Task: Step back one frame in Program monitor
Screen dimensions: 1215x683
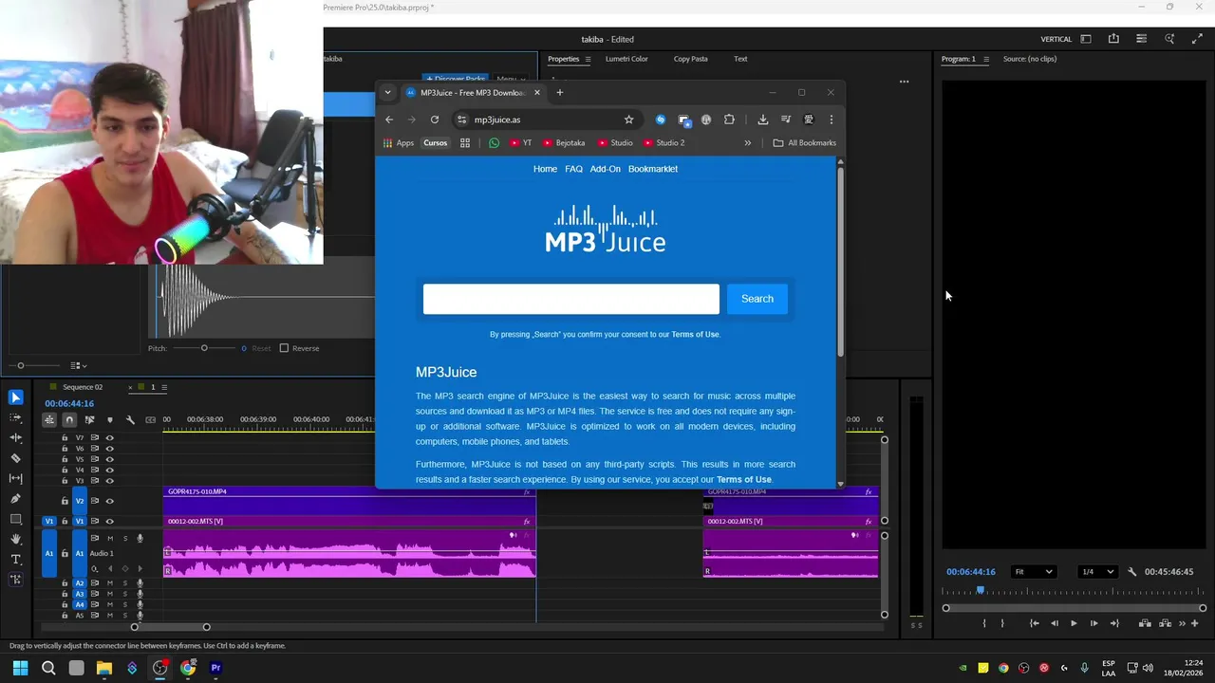Action: [x=1054, y=623]
